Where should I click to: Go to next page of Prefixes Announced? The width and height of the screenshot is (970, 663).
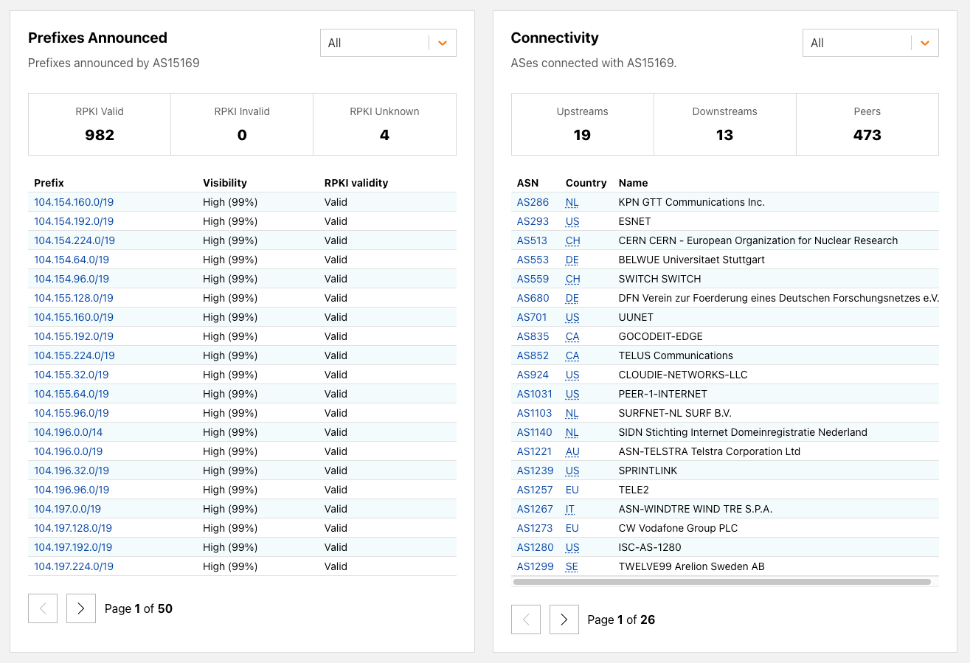click(x=81, y=608)
